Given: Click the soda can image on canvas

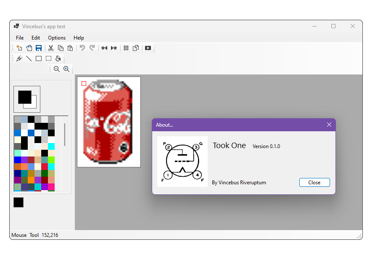Looking at the screenshot, I should (108, 122).
